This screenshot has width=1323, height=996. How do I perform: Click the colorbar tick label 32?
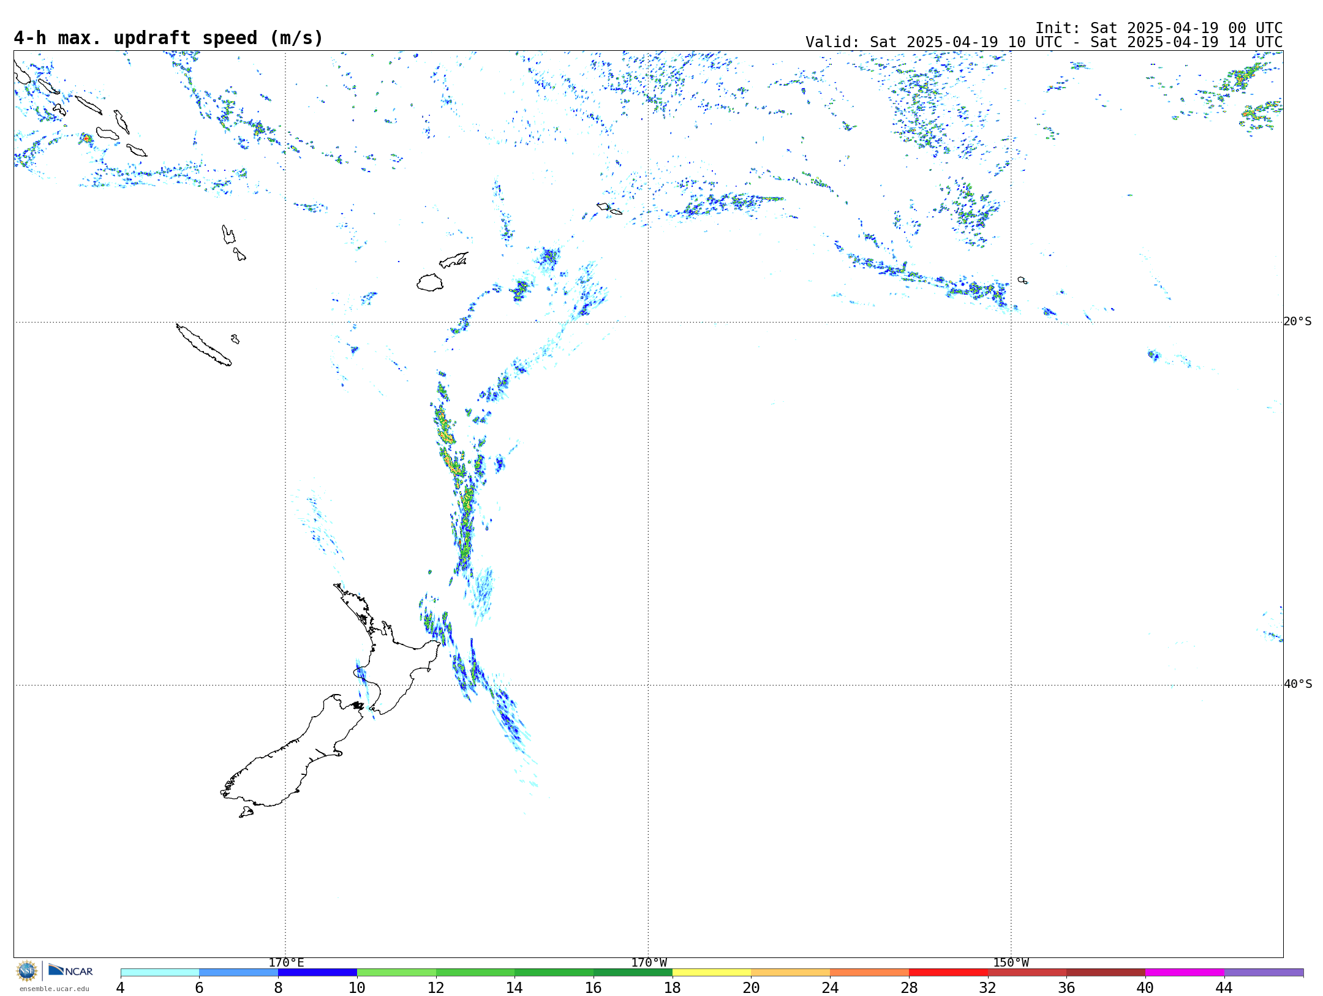988,987
